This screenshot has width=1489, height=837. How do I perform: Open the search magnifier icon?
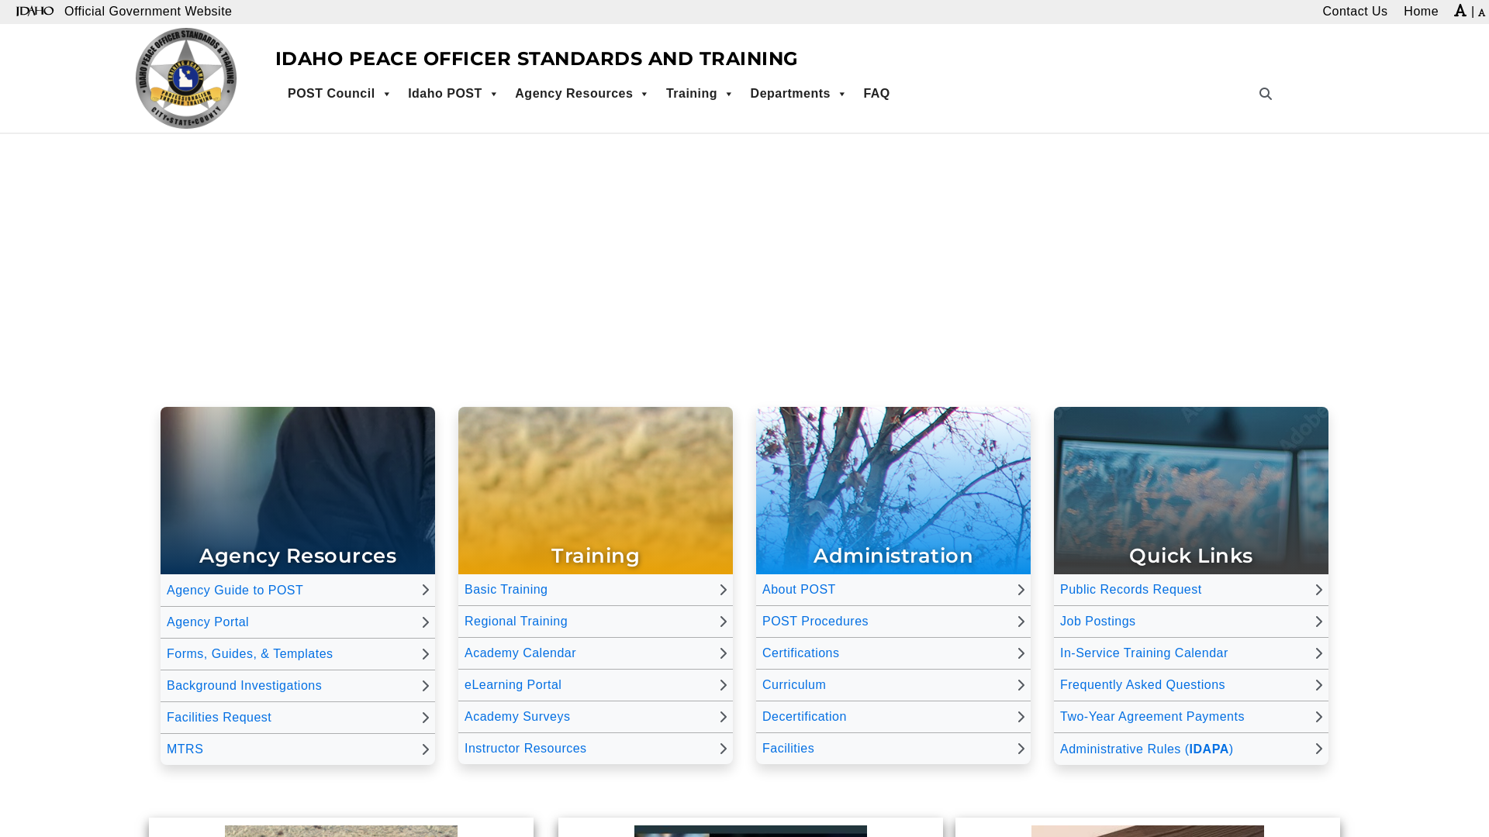[1266, 94]
